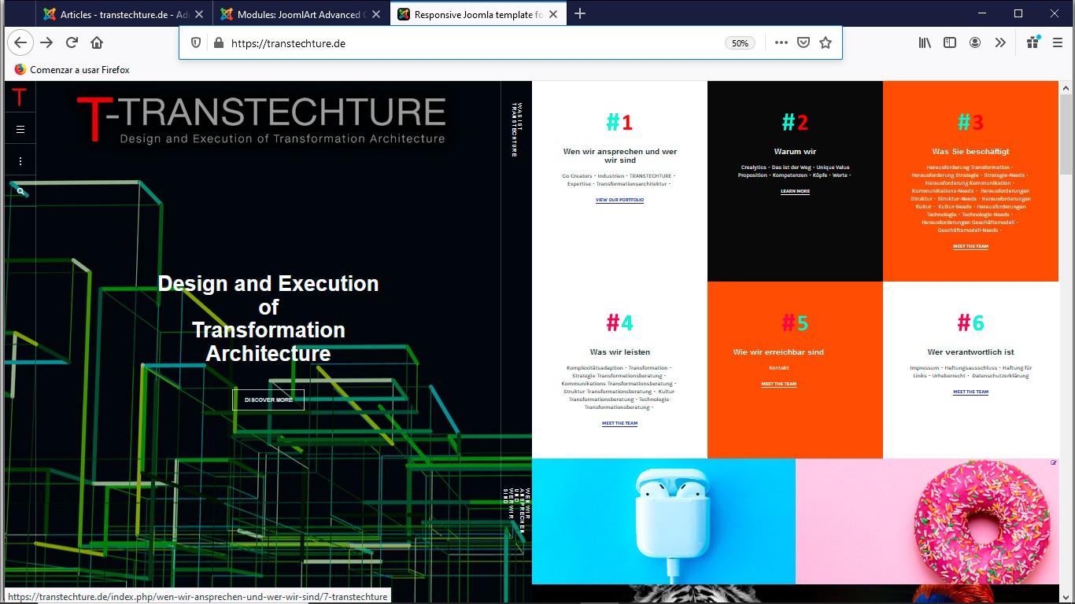
Task: Reload the current page
Action: point(72,43)
